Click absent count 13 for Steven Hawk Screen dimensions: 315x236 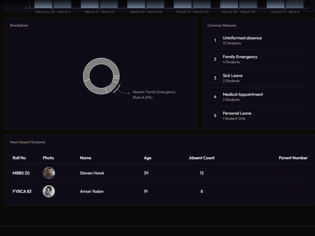(202, 173)
